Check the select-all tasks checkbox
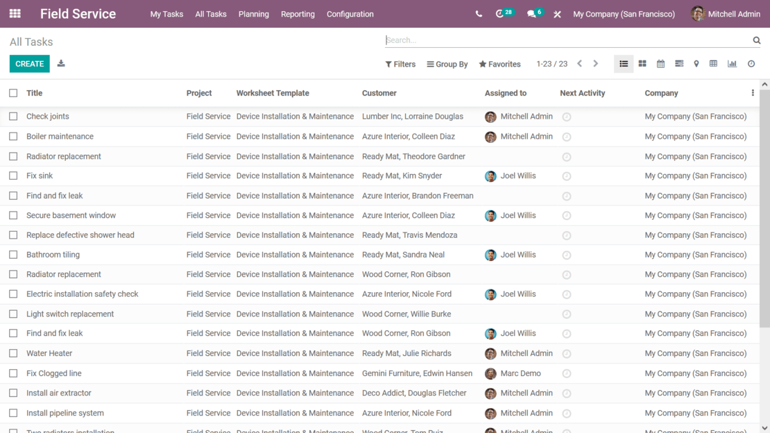Image resolution: width=770 pixels, height=433 pixels. pyautogui.click(x=12, y=93)
